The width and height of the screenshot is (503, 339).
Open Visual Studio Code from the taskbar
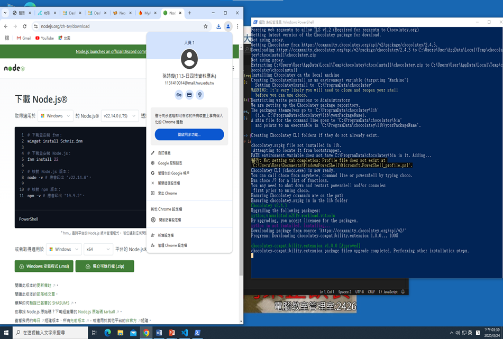coord(185,333)
